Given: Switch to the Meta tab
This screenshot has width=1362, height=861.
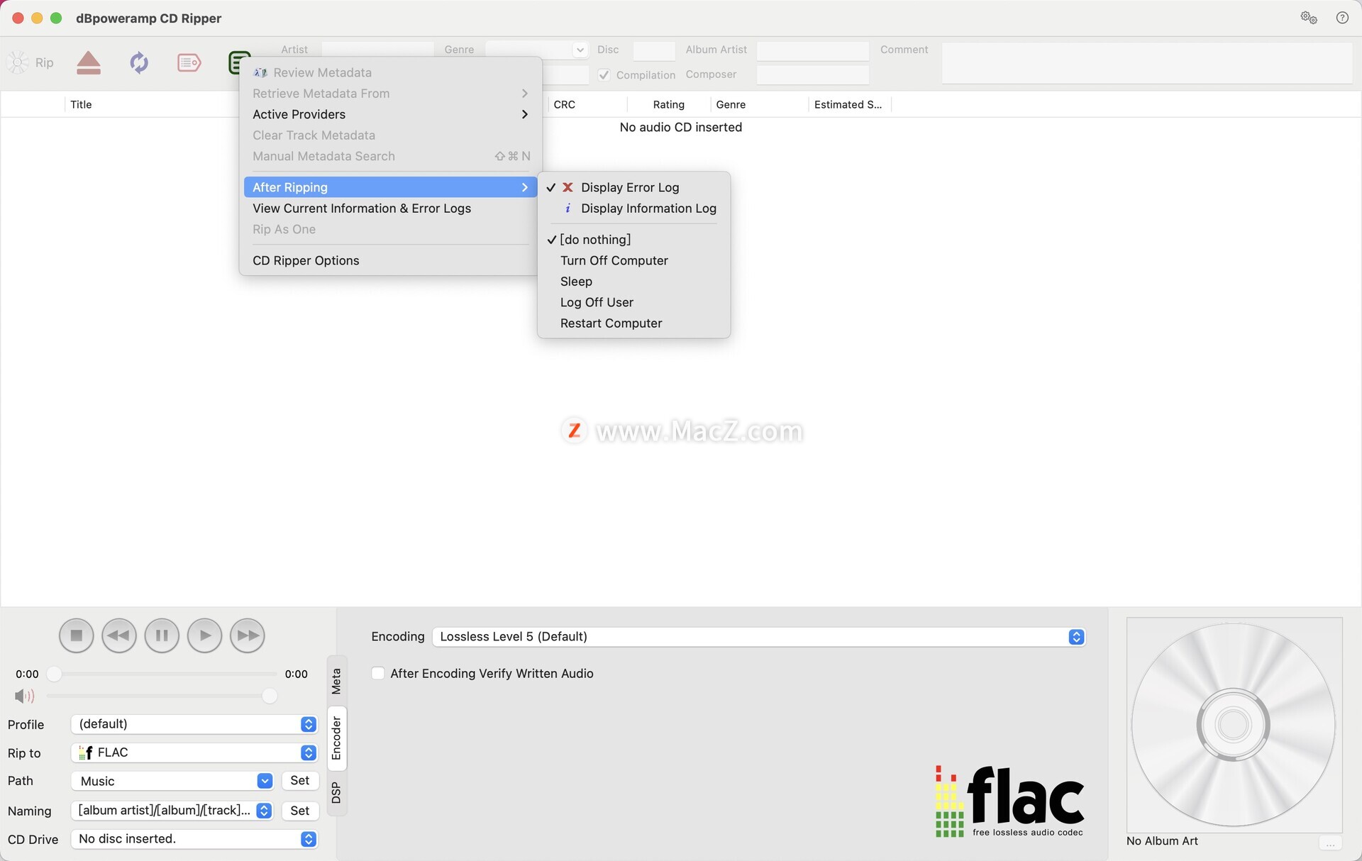Looking at the screenshot, I should (336, 681).
